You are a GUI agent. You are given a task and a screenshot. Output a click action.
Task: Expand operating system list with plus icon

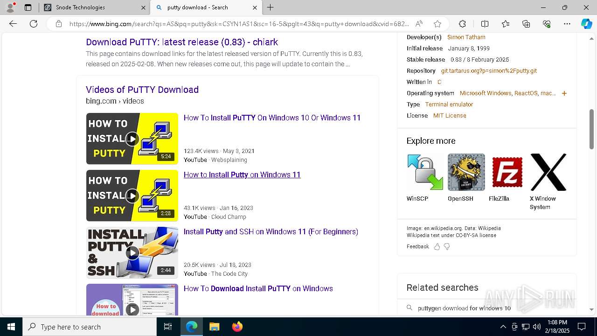[564, 93]
